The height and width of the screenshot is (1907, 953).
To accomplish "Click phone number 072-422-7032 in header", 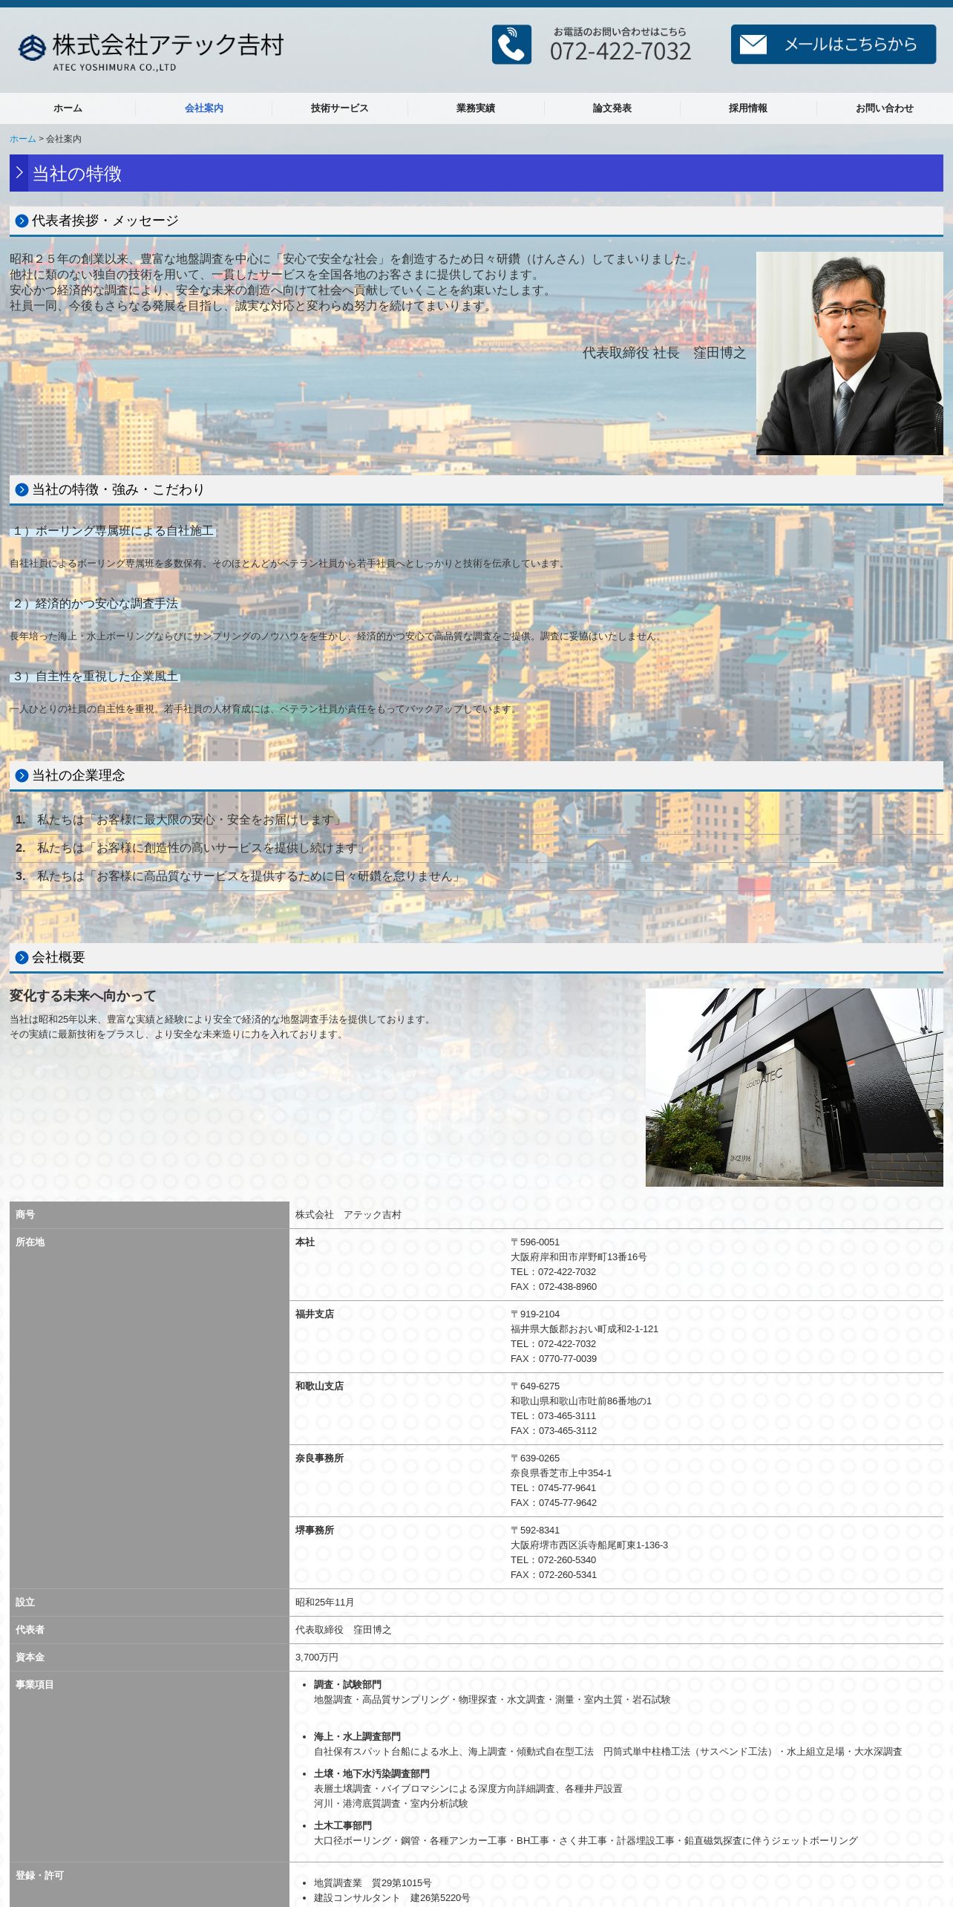I will pyautogui.click(x=620, y=51).
